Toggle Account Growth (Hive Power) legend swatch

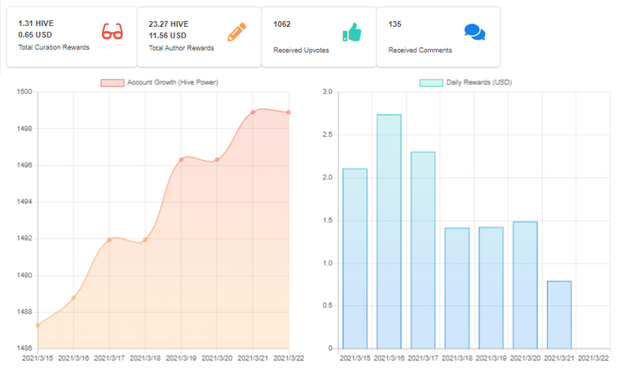point(112,82)
